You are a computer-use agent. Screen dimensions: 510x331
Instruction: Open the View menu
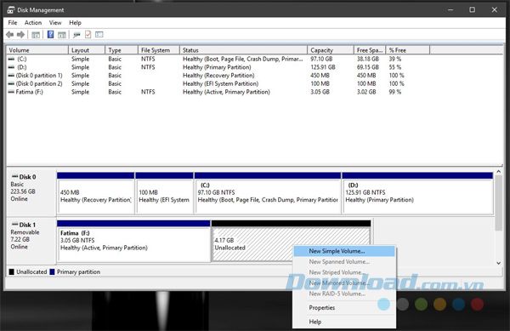click(55, 23)
